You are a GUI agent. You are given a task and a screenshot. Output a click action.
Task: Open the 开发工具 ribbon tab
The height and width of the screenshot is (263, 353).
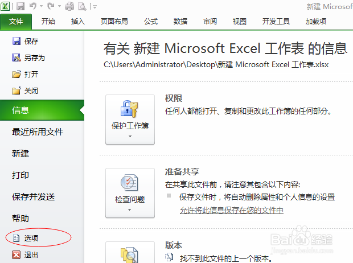coord(276,22)
